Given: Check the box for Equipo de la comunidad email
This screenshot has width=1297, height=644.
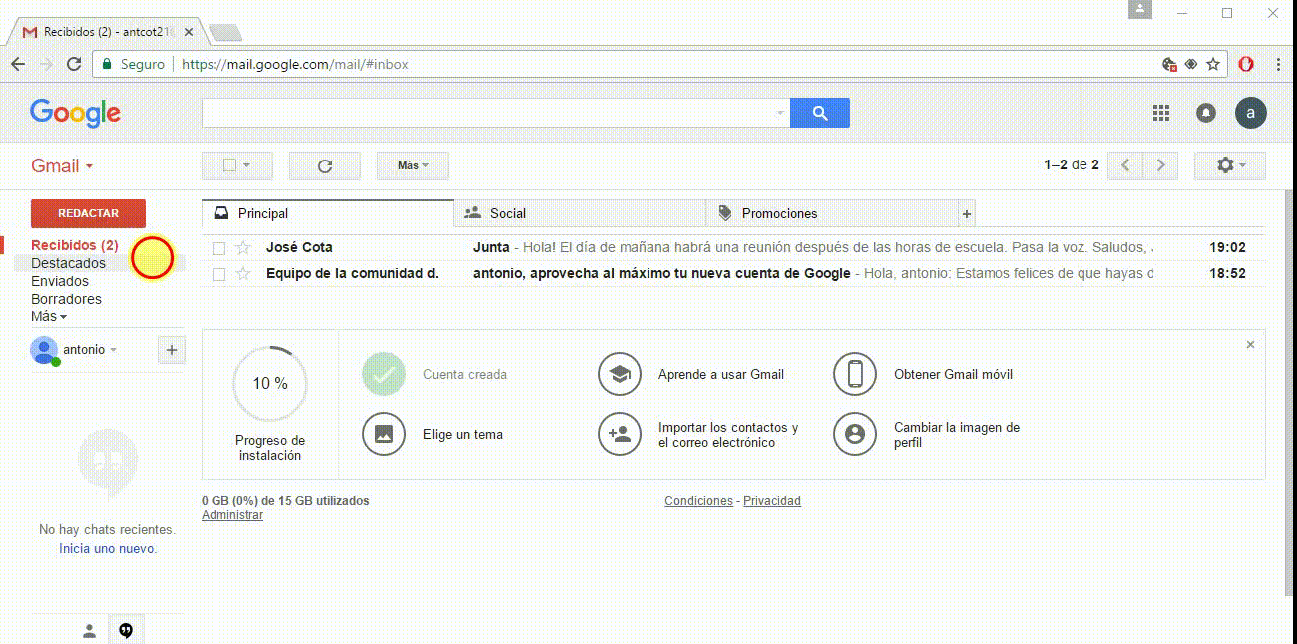Looking at the screenshot, I should 219,274.
